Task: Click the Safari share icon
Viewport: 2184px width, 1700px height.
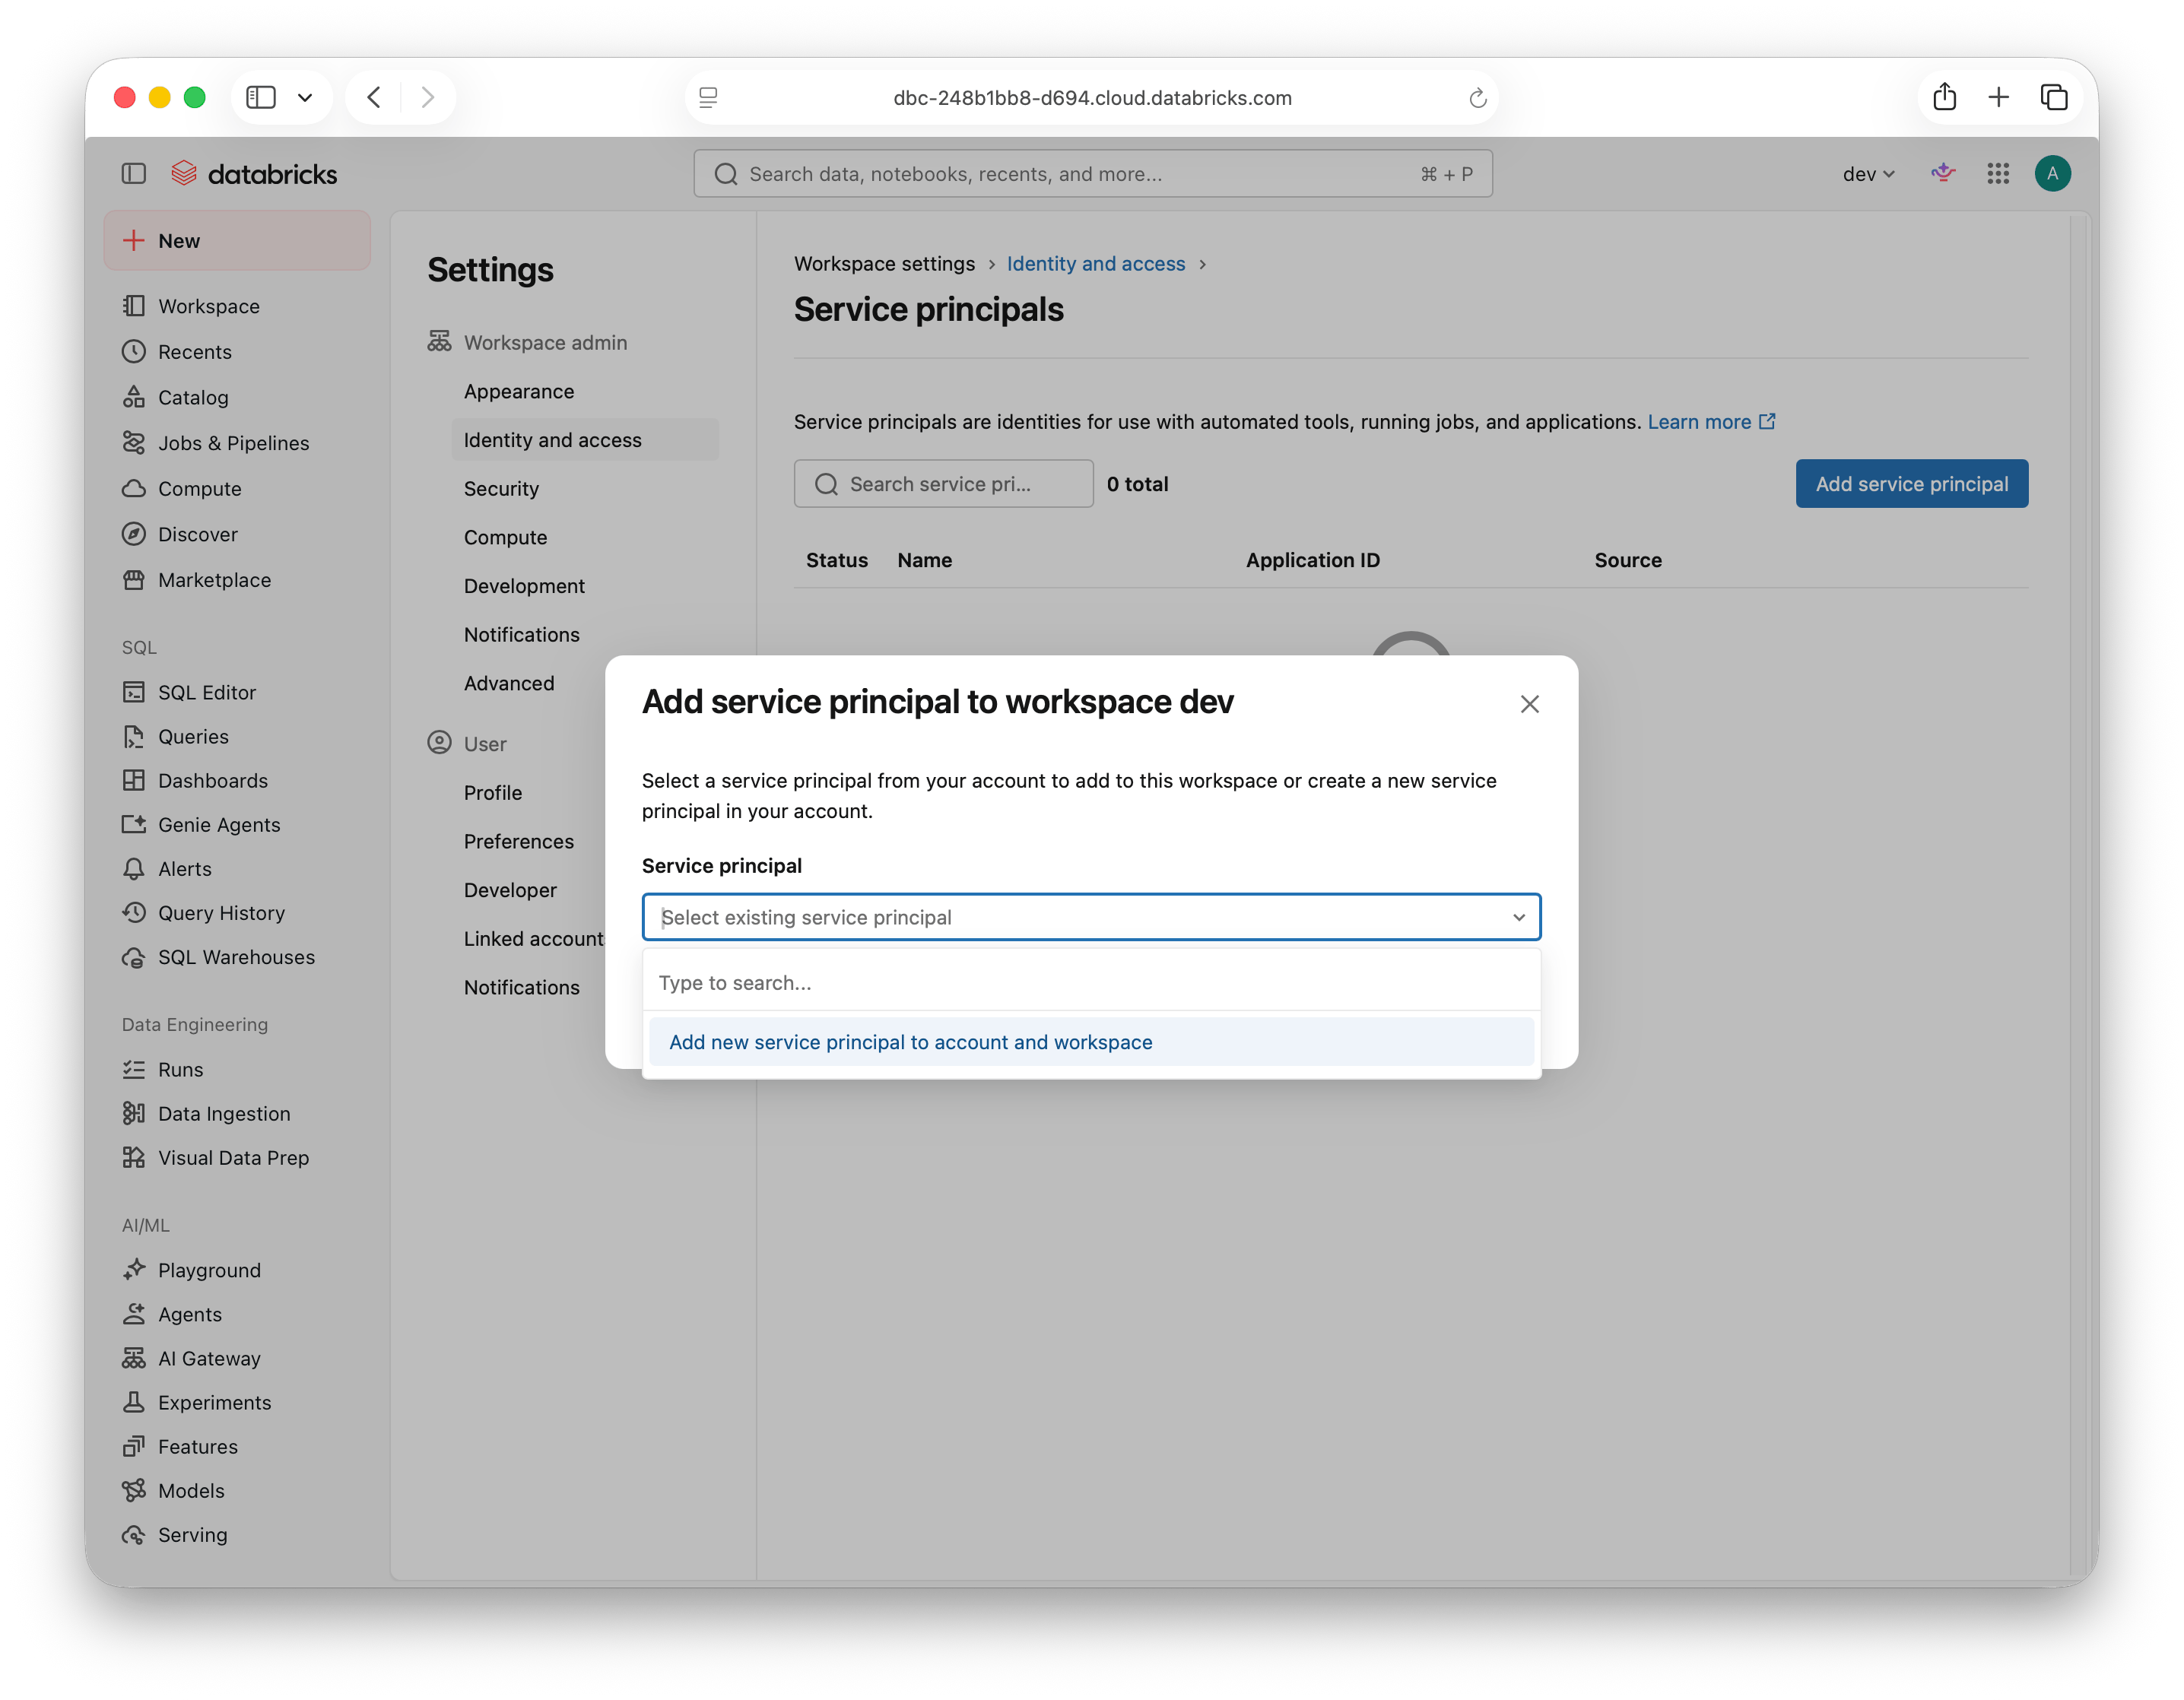Action: click(1944, 97)
